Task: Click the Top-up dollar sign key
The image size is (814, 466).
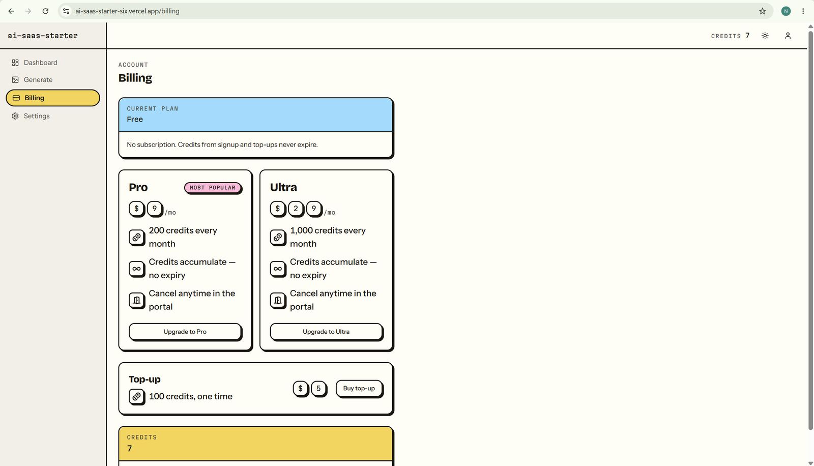Action: (x=301, y=389)
